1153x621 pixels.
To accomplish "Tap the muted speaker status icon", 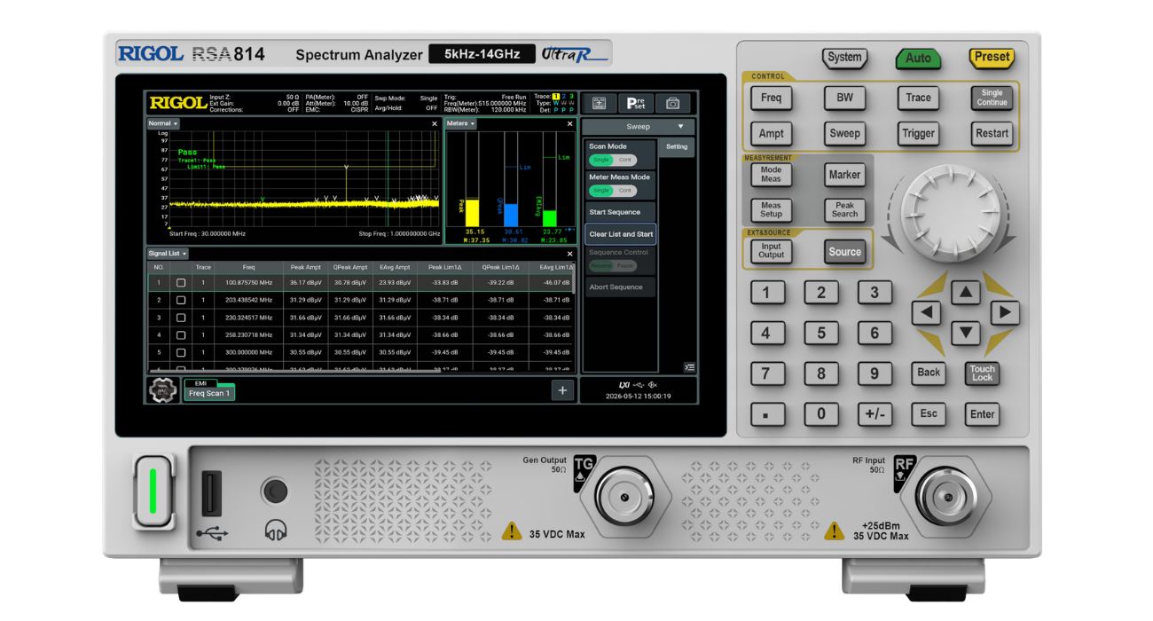I will click(x=653, y=385).
